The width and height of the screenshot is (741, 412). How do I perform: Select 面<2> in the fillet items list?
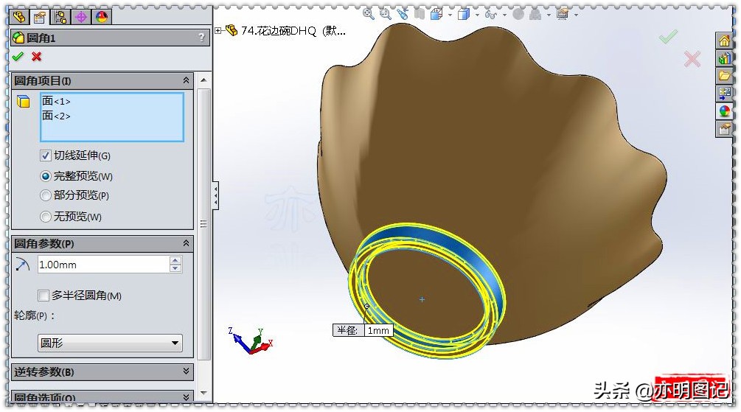pyautogui.click(x=56, y=116)
